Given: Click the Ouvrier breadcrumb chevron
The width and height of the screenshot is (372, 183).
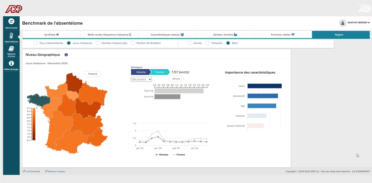Looking at the screenshot, I should 160,72.
